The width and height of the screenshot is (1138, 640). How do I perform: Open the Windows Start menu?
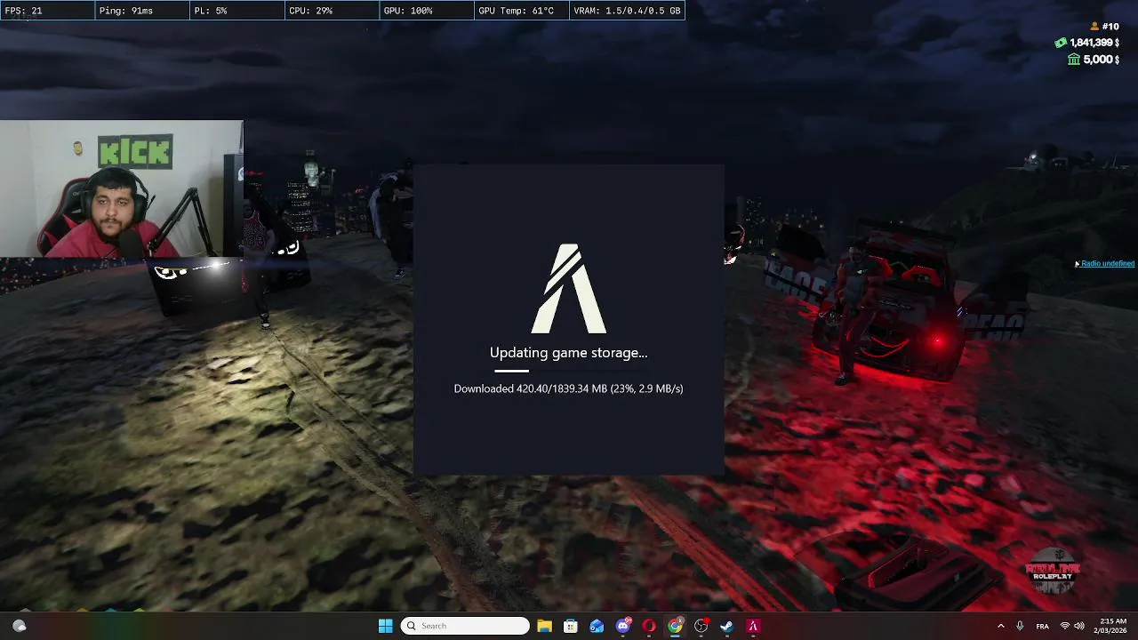[385, 626]
